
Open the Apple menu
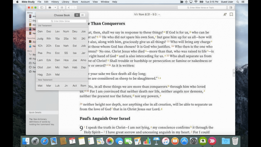click(x=17, y=2)
